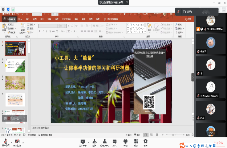
Task: Mute the microphone in meeting toolbar
Action: (6, 141)
